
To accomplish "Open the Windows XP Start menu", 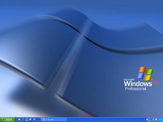I will tap(8, 120).
